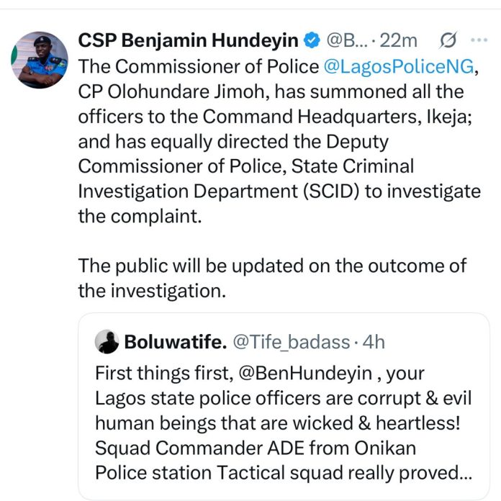Screen dimensions: 501x501
Task: Click 'CP Olohundare Jimoh' text line
Action: (271, 91)
